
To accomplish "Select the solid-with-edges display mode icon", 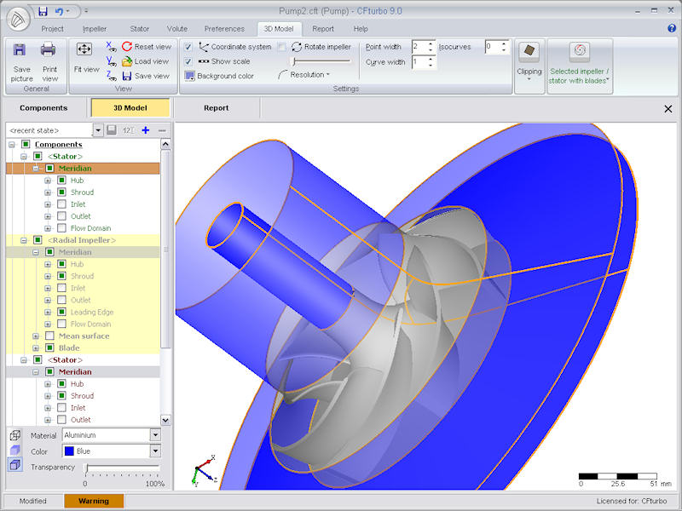I will coord(14,465).
